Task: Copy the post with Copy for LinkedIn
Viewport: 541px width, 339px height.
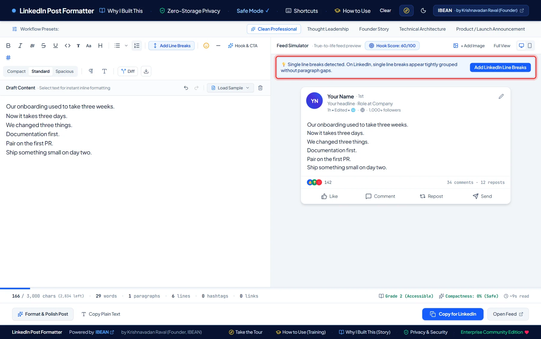Action: pos(453,314)
